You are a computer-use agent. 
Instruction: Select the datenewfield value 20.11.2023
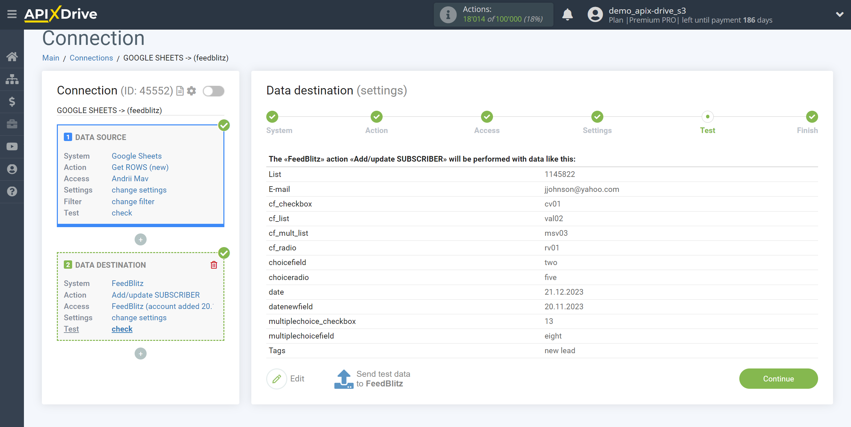point(564,307)
